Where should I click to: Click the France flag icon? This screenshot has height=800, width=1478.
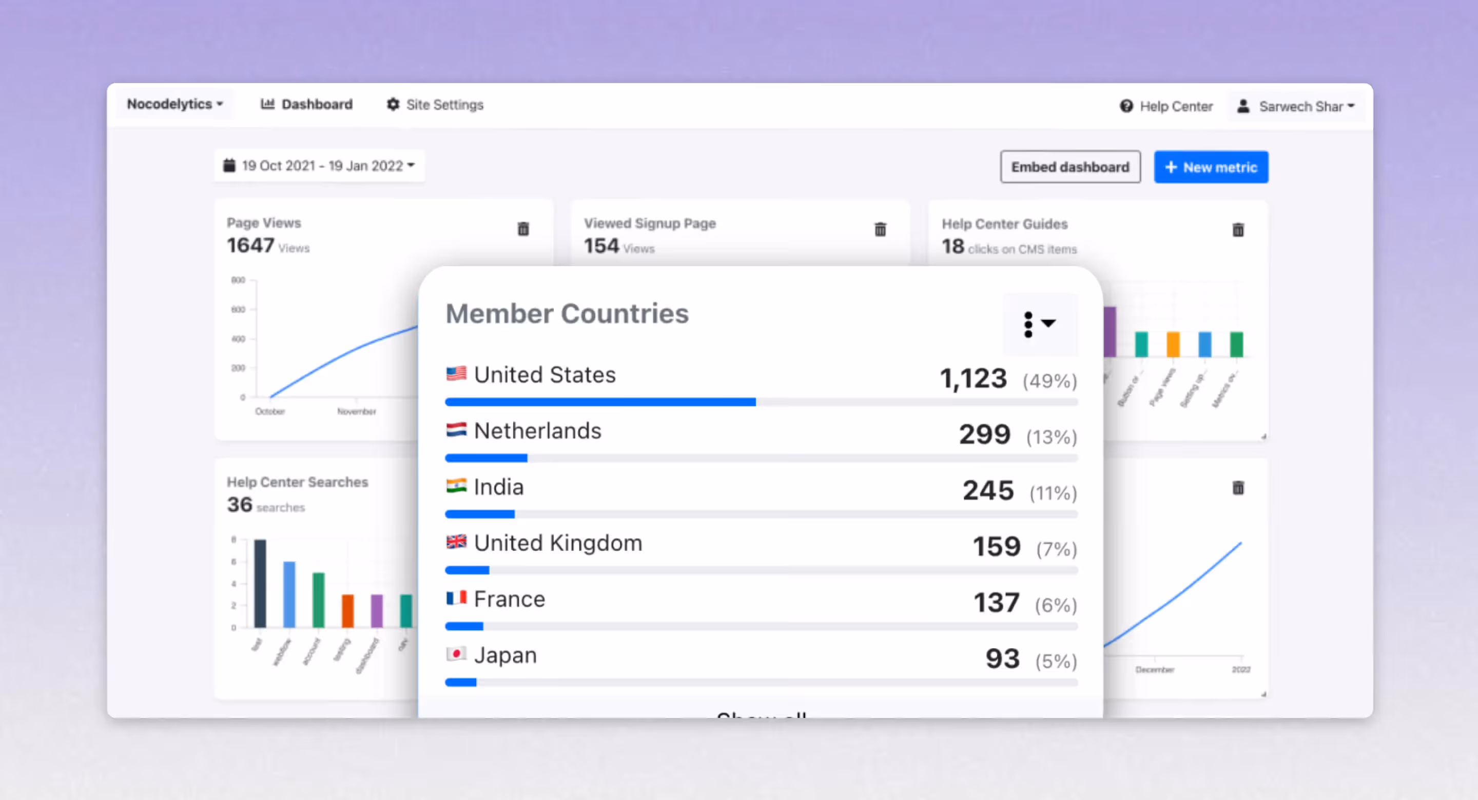pos(456,597)
